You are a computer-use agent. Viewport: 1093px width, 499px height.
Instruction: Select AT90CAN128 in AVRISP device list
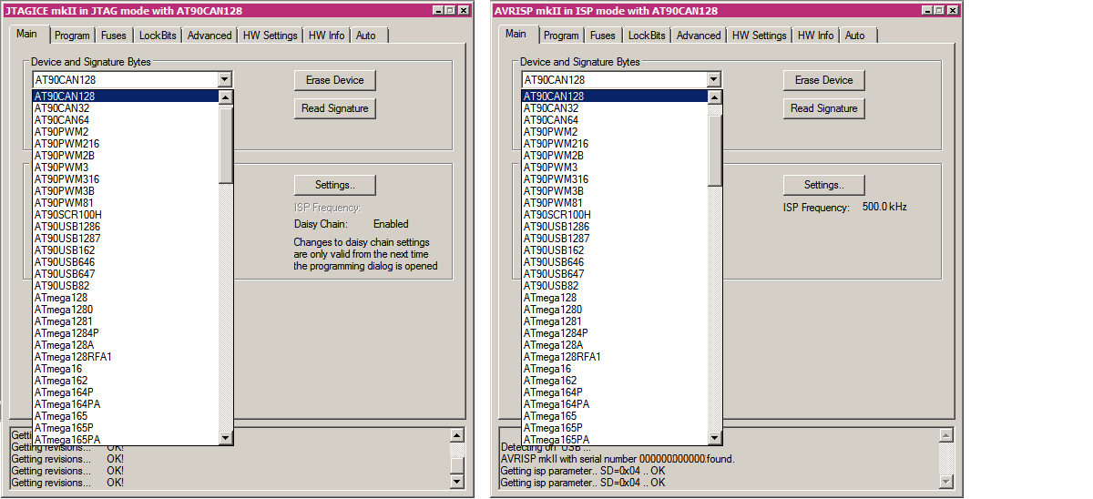tap(615, 97)
